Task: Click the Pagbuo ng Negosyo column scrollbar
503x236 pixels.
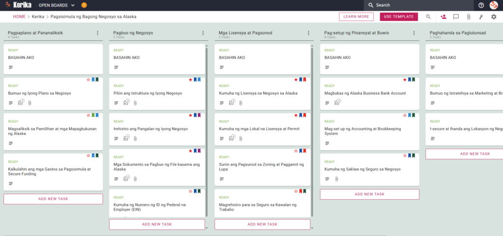Action: (207, 131)
